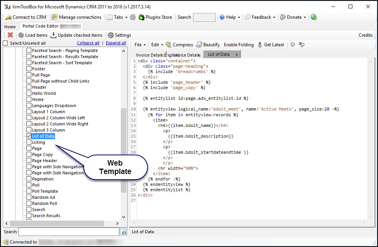378x247 pixels.
Task: Click the Collapse all link
Action: click(x=88, y=42)
